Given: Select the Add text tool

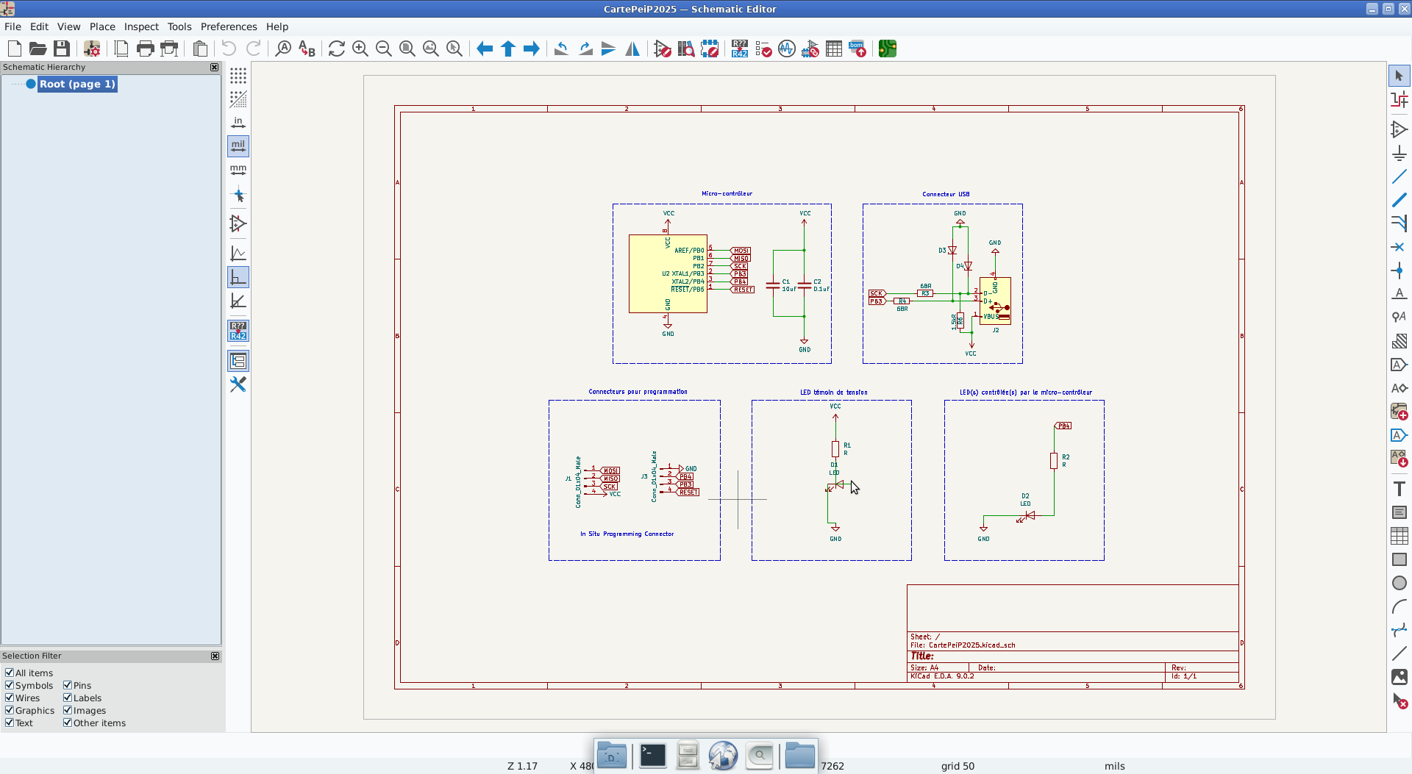Looking at the screenshot, I should click(1399, 489).
